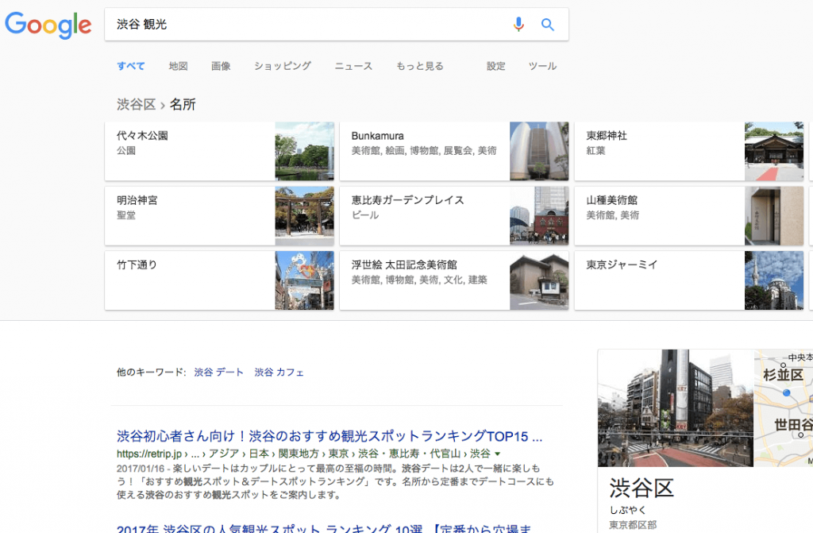Viewport: 813px width, 533px height.
Task: Click the 渋谷 デート related keyword link
Action: click(x=219, y=372)
